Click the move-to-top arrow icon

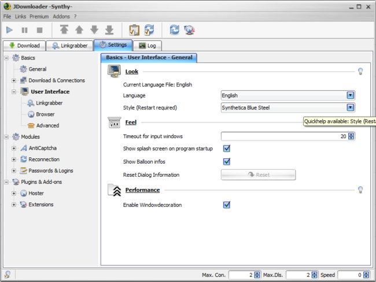[x=64, y=29]
